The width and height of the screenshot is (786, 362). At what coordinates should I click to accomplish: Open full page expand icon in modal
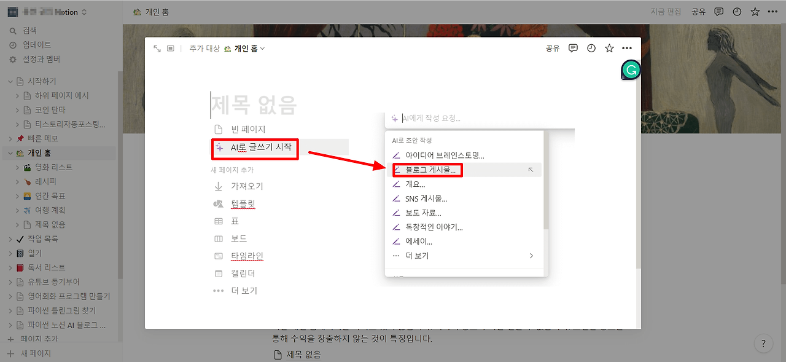tap(157, 49)
